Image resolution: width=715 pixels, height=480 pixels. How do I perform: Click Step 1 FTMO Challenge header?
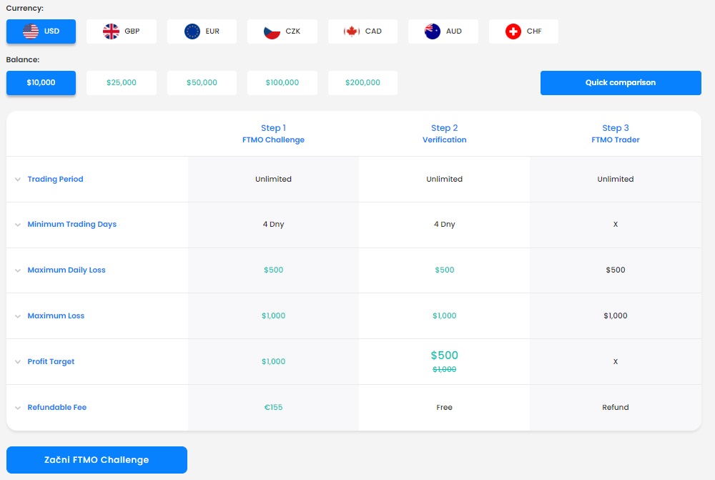[x=273, y=134]
